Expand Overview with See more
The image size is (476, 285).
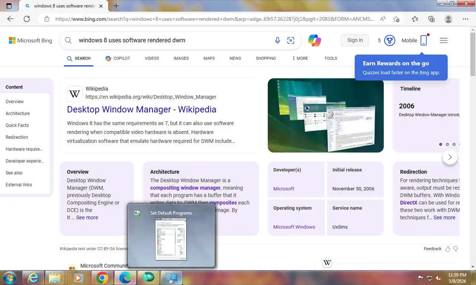pos(87,217)
